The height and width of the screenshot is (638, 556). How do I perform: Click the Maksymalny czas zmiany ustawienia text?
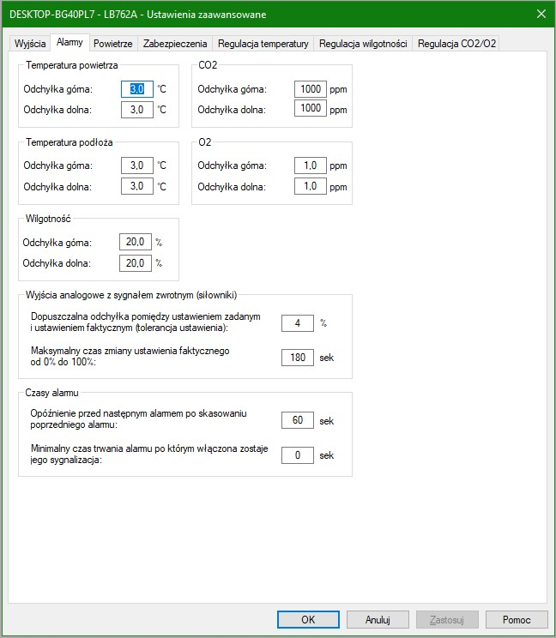(x=130, y=357)
